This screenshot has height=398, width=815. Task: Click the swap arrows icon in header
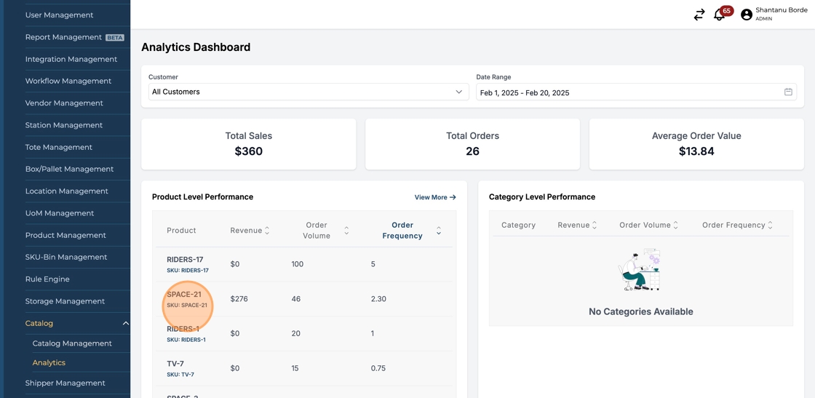pos(699,15)
